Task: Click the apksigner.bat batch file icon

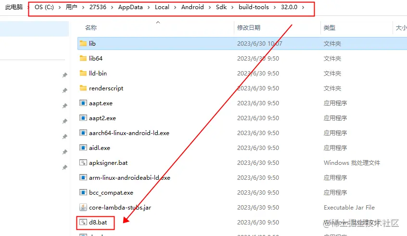Action: point(83,162)
